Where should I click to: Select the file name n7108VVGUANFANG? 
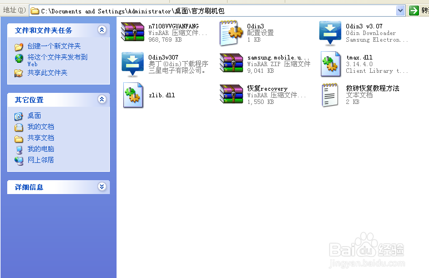point(174,26)
